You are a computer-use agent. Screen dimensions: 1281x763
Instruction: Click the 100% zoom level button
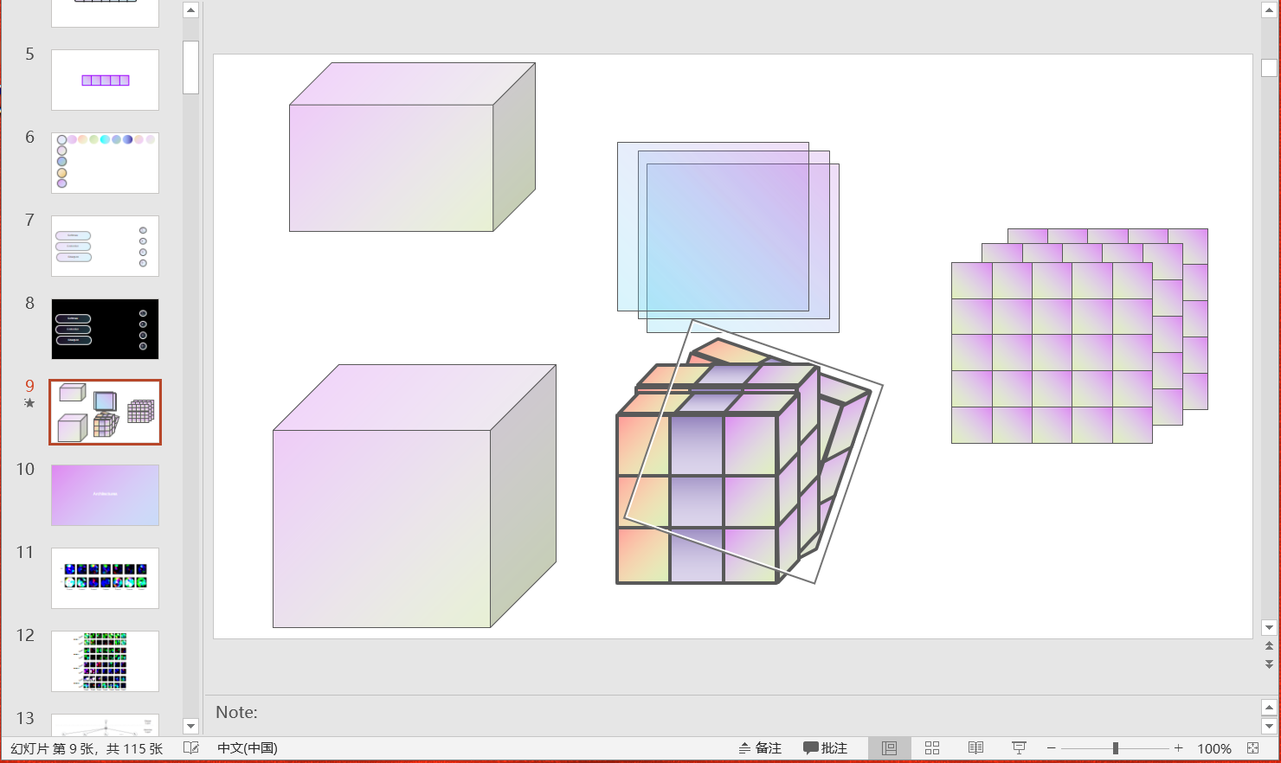pos(1213,747)
